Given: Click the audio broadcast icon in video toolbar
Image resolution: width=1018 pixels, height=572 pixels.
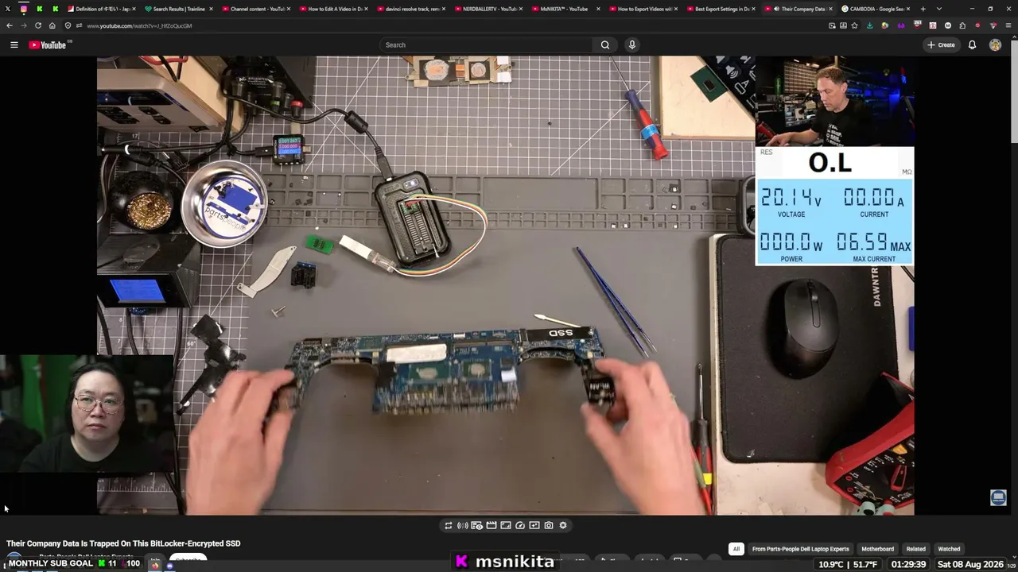Looking at the screenshot, I should [463, 525].
